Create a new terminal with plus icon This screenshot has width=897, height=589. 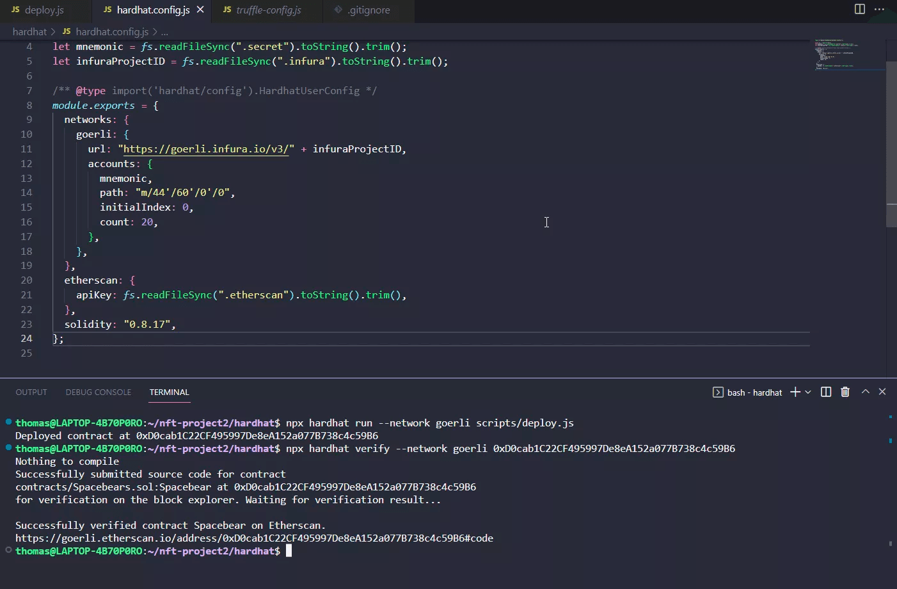(795, 392)
